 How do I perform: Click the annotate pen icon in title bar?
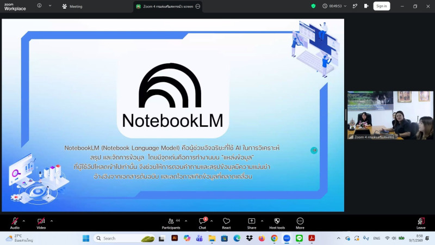click(x=355, y=6)
